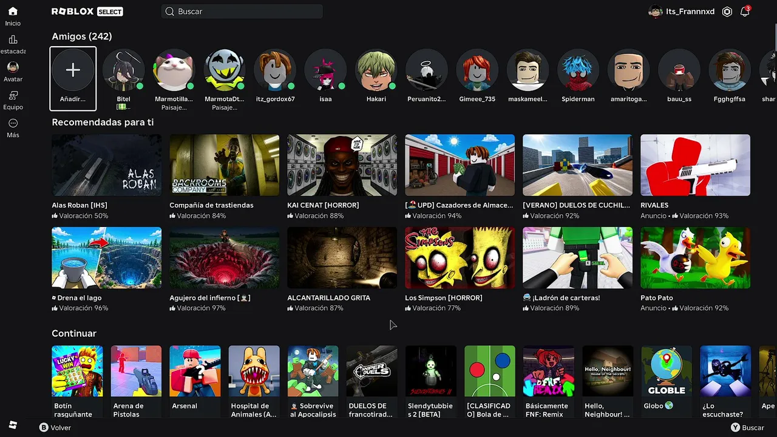
Task: Open the Alas Roban [IHS] game thumbnail
Action: tap(107, 165)
